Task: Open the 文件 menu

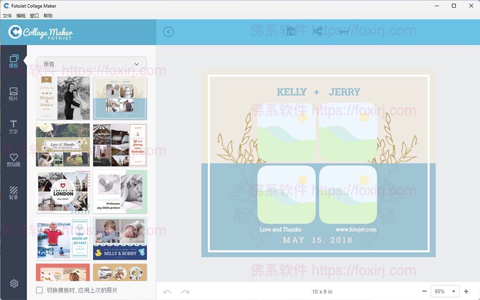Action: (7, 16)
